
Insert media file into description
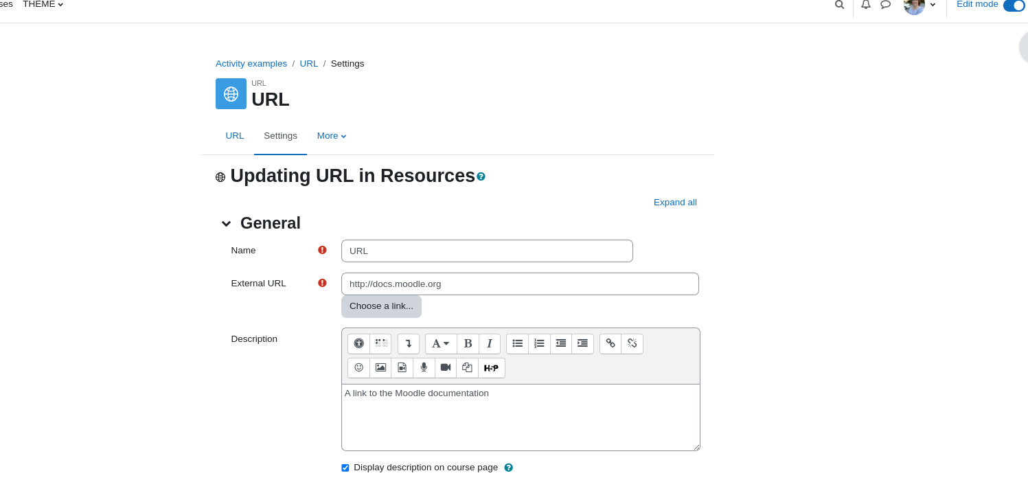click(x=402, y=367)
